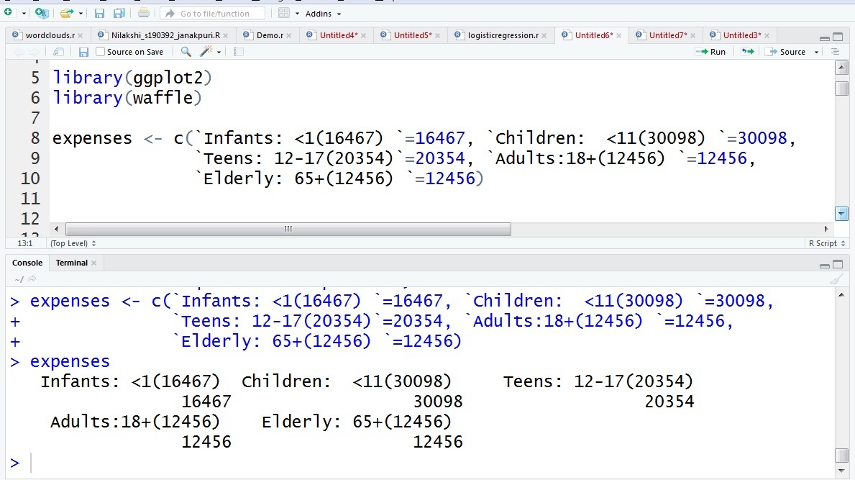The width and height of the screenshot is (855, 480).
Task: Click the workspace panes layout icon
Action: tap(283, 13)
